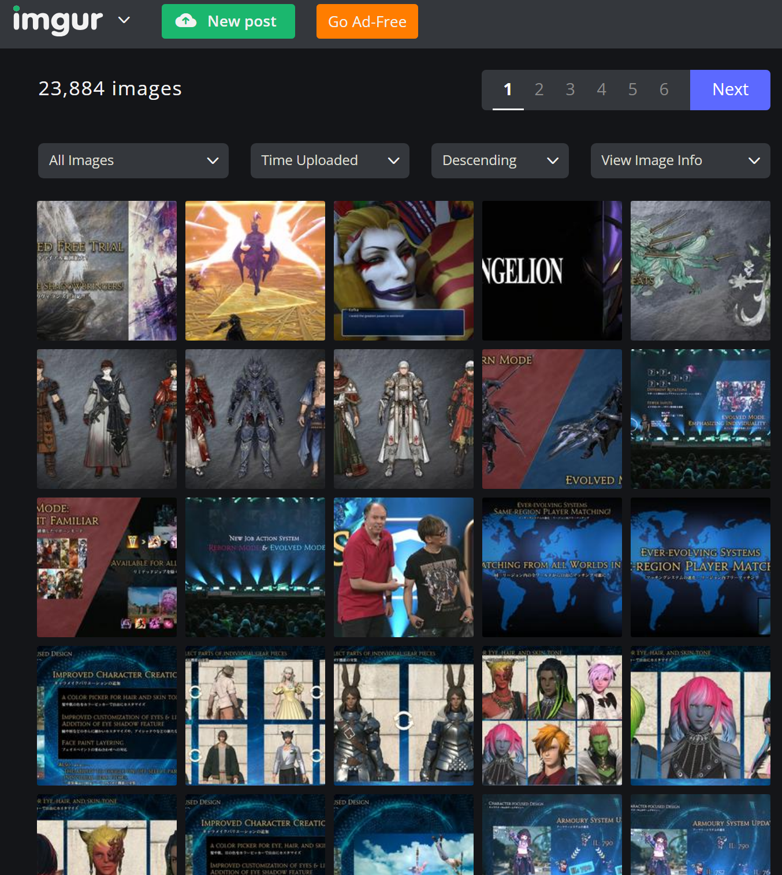Image resolution: width=782 pixels, height=875 pixels.
Task: Open the Same-Region Player Matching map thumbnail
Action: [x=552, y=567]
